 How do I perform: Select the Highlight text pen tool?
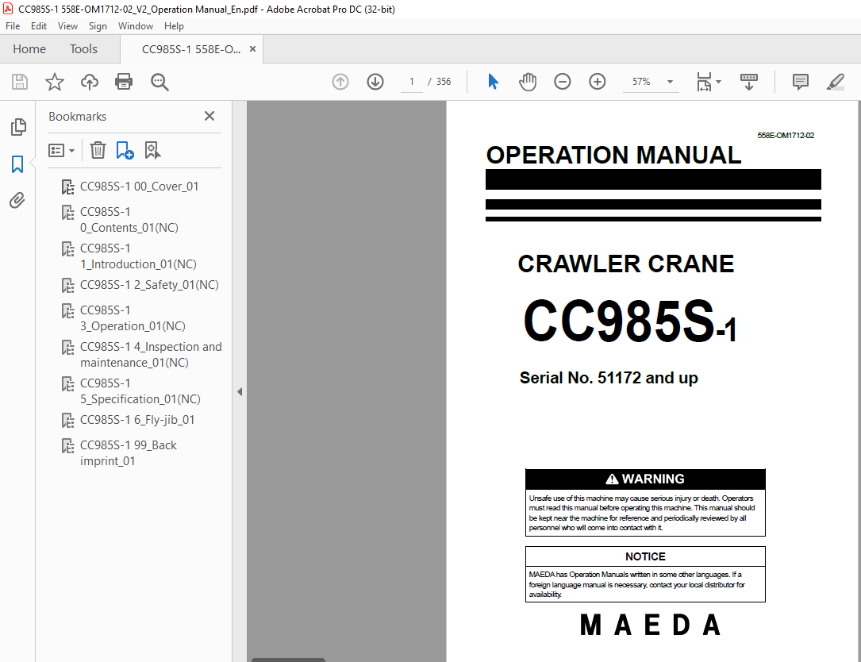click(835, 82)
